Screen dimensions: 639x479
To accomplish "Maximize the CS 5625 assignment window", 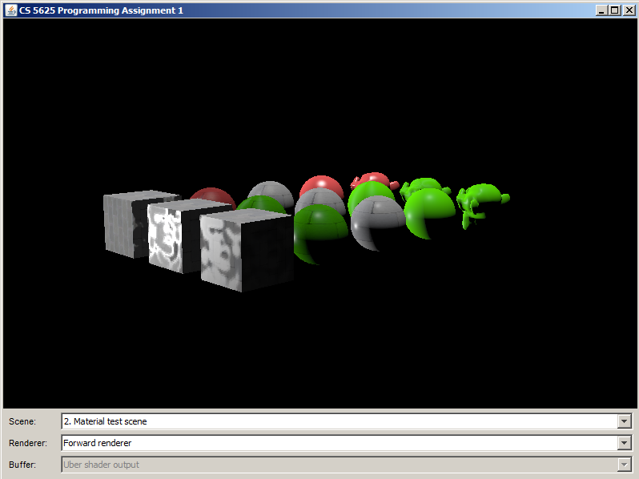I will [614, 10].
